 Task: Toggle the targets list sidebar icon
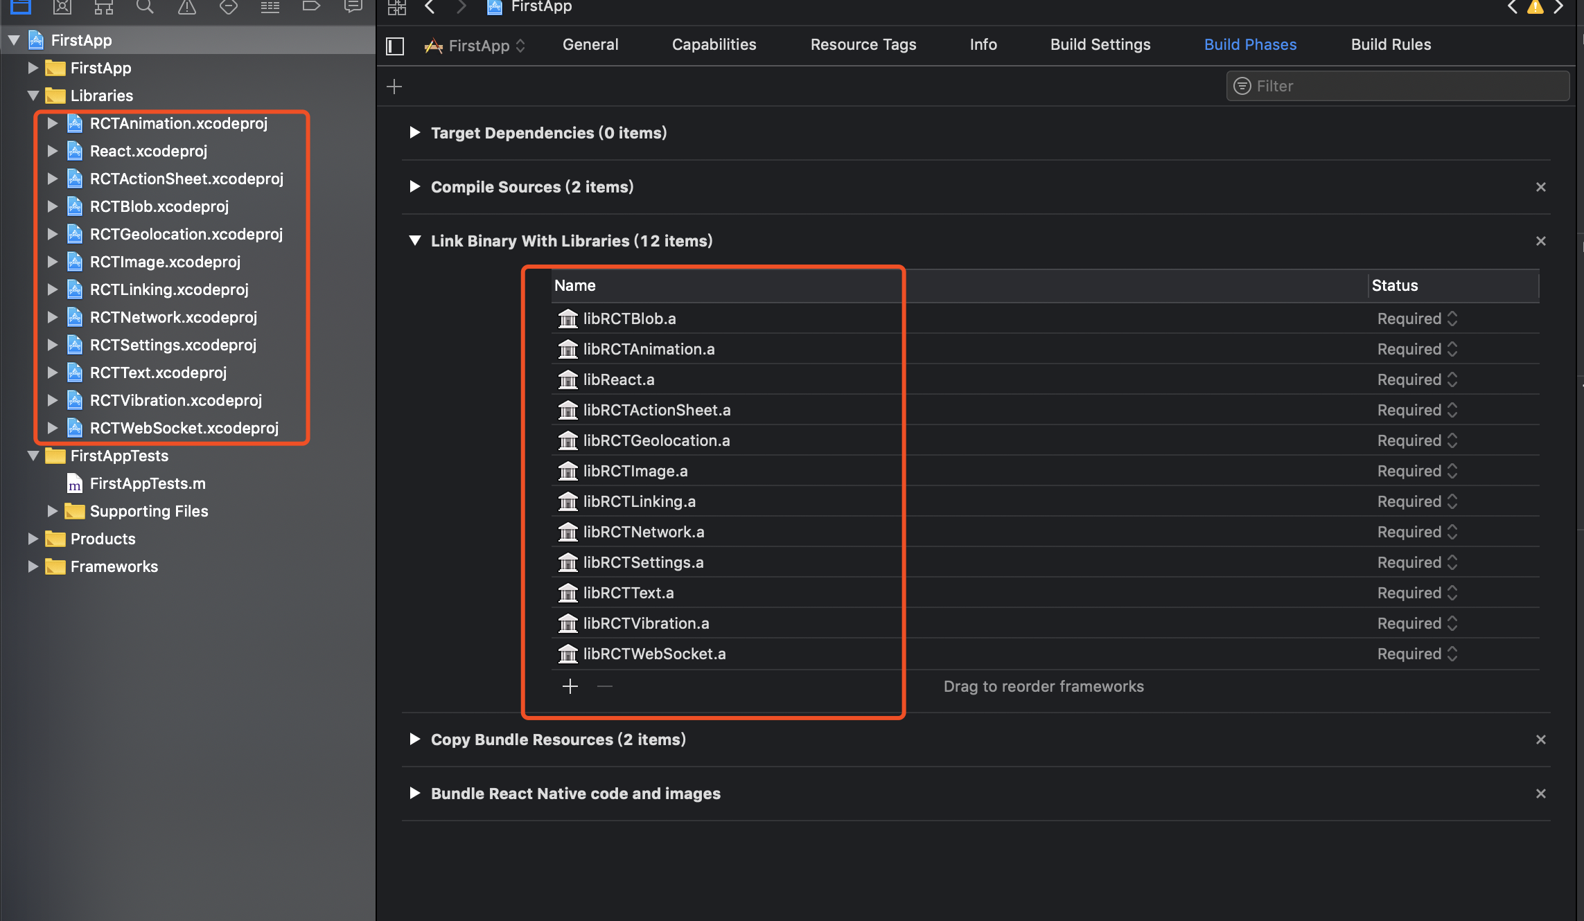[x=395, y=46]
